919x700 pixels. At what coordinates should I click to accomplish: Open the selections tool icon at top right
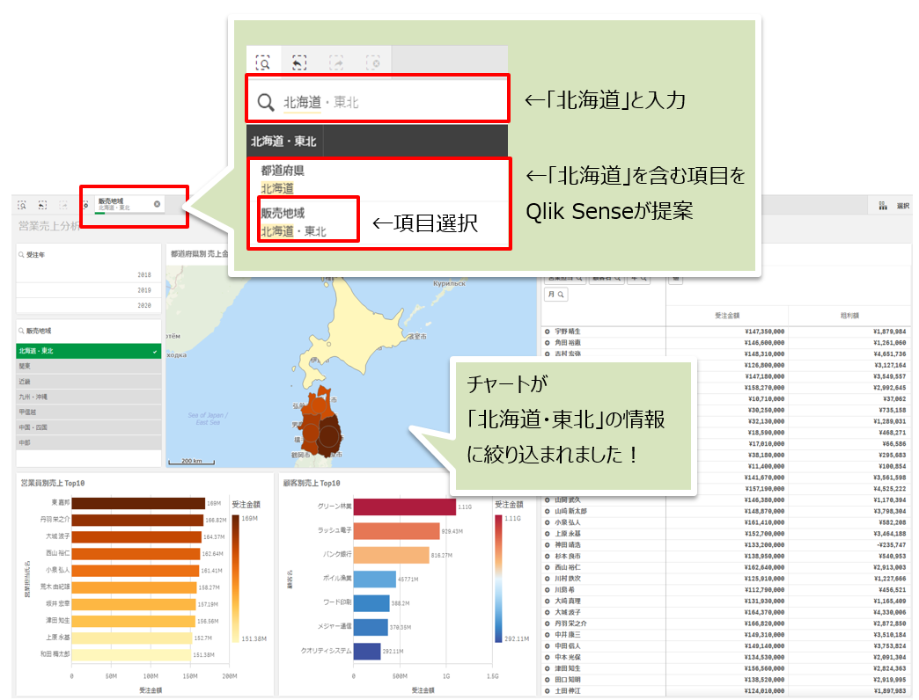point(882,206)
